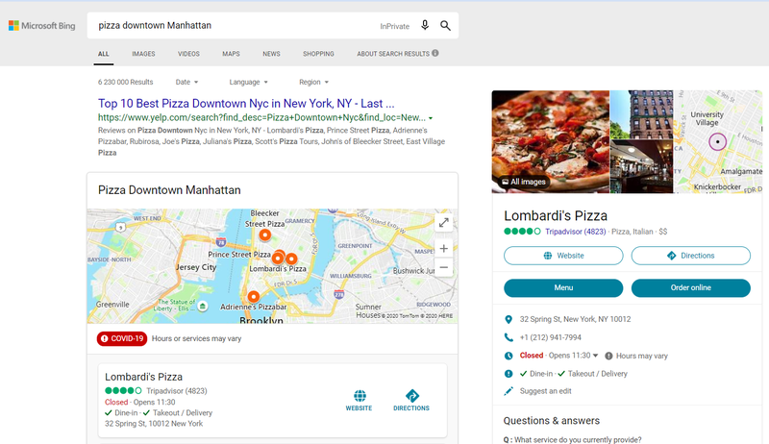Click the 6 230 000 Results count
This screenshot has height=444, width=769.
point(126,82)
